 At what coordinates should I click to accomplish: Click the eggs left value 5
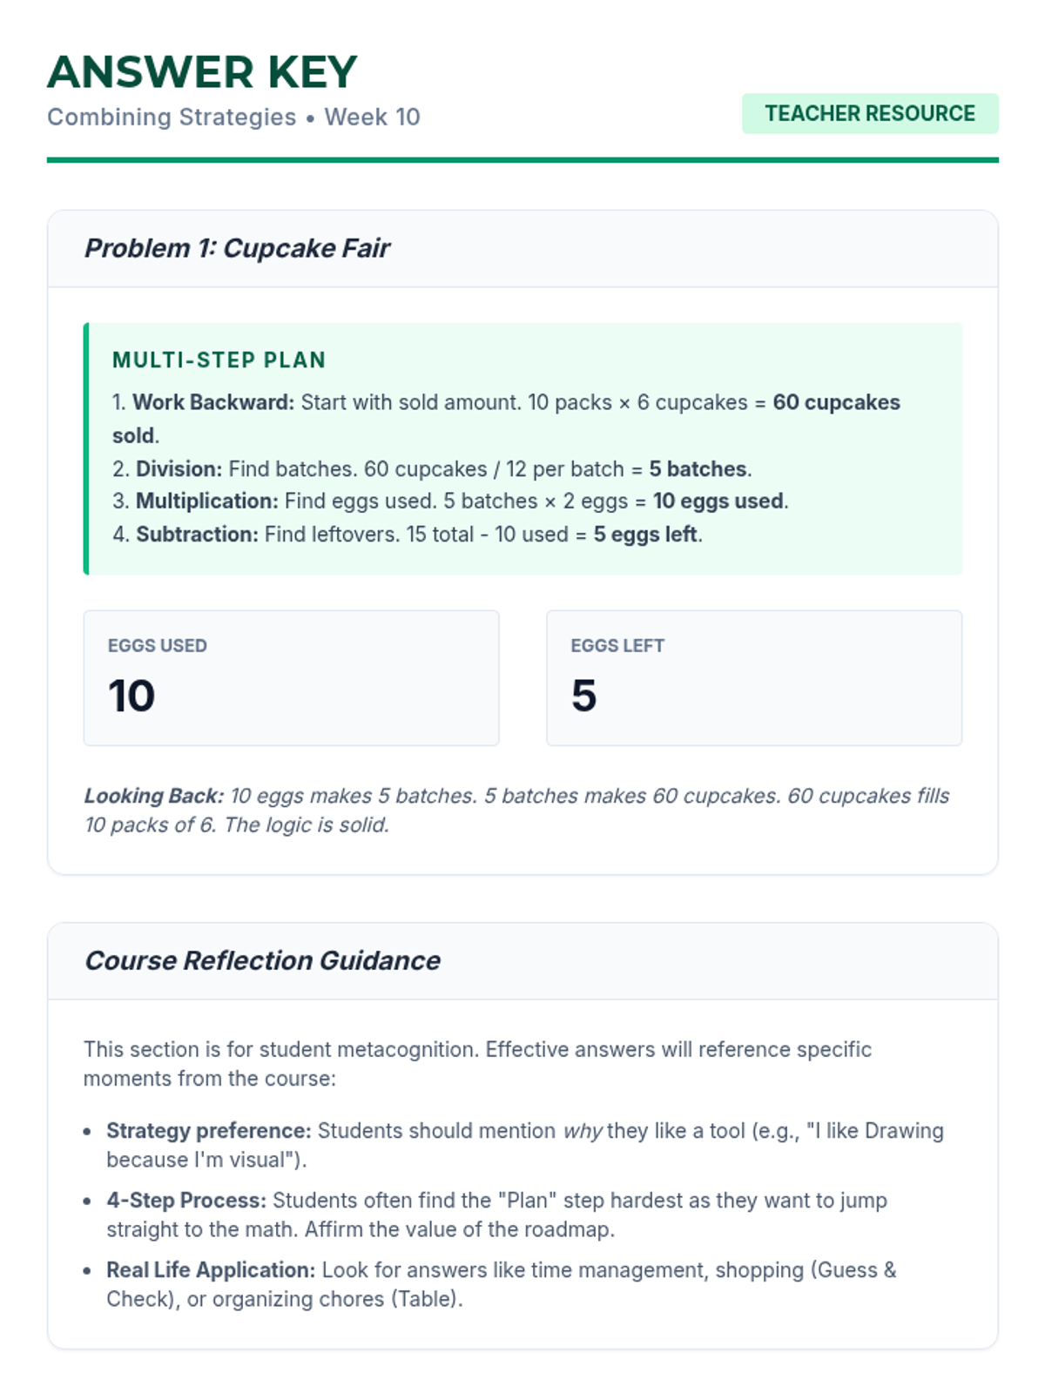[584, 696]
